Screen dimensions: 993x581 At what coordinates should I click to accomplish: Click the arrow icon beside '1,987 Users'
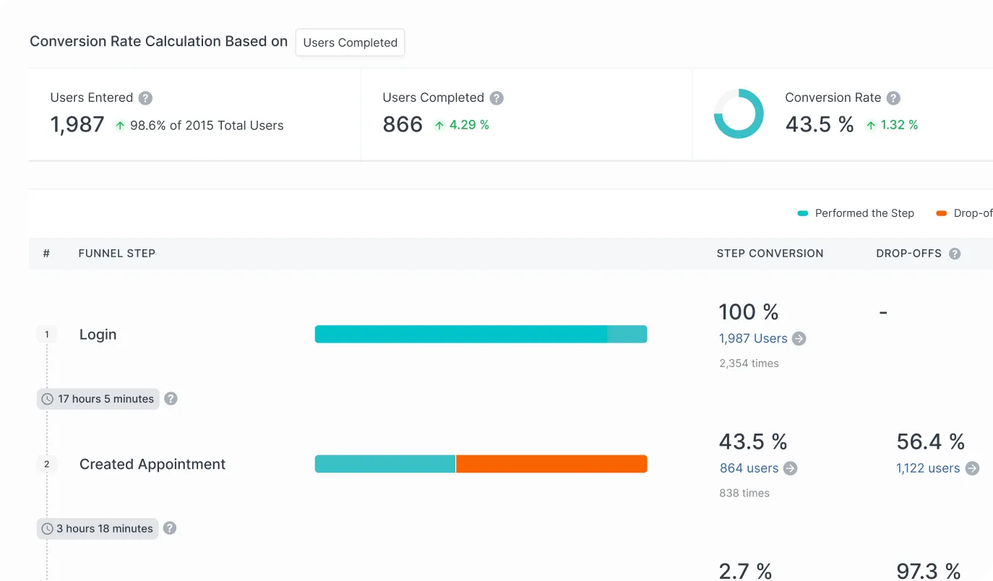point(799,338)
